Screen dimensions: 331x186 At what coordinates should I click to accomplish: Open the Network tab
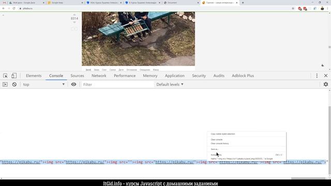(x=99, y=76)
